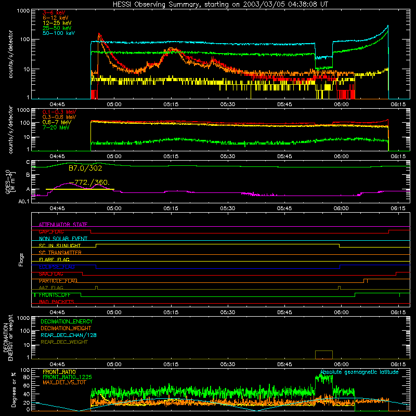Select the 6-12 keV legend label
This screenshot has height=416, width=416.
point(56,18)
